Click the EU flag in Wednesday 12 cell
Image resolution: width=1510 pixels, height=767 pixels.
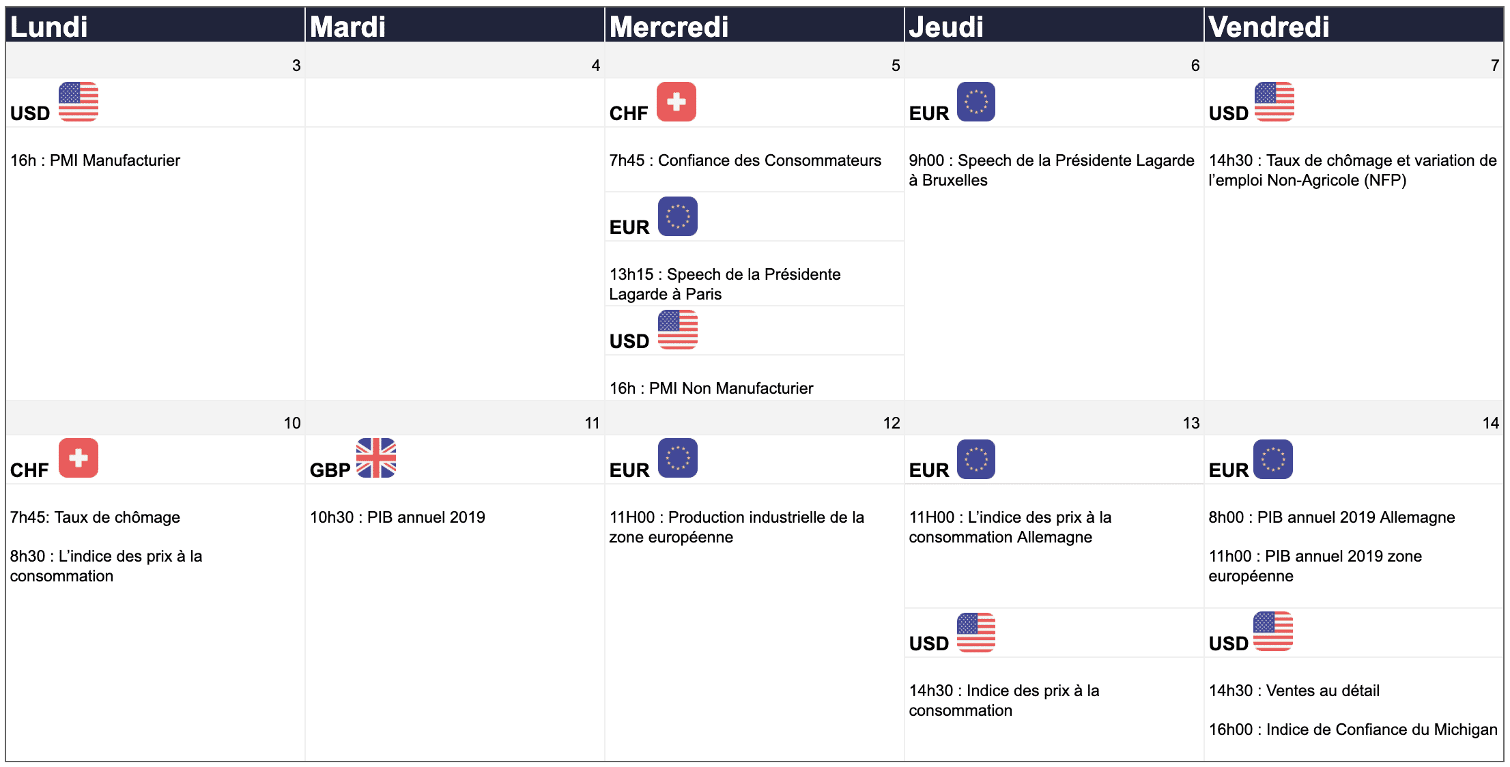(677, 458)
